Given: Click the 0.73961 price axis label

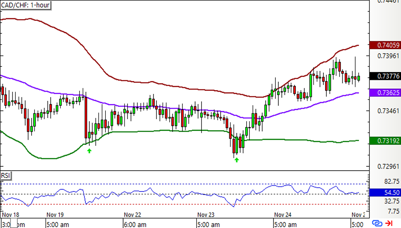Looking at the screenshot, I should [388, 56].
